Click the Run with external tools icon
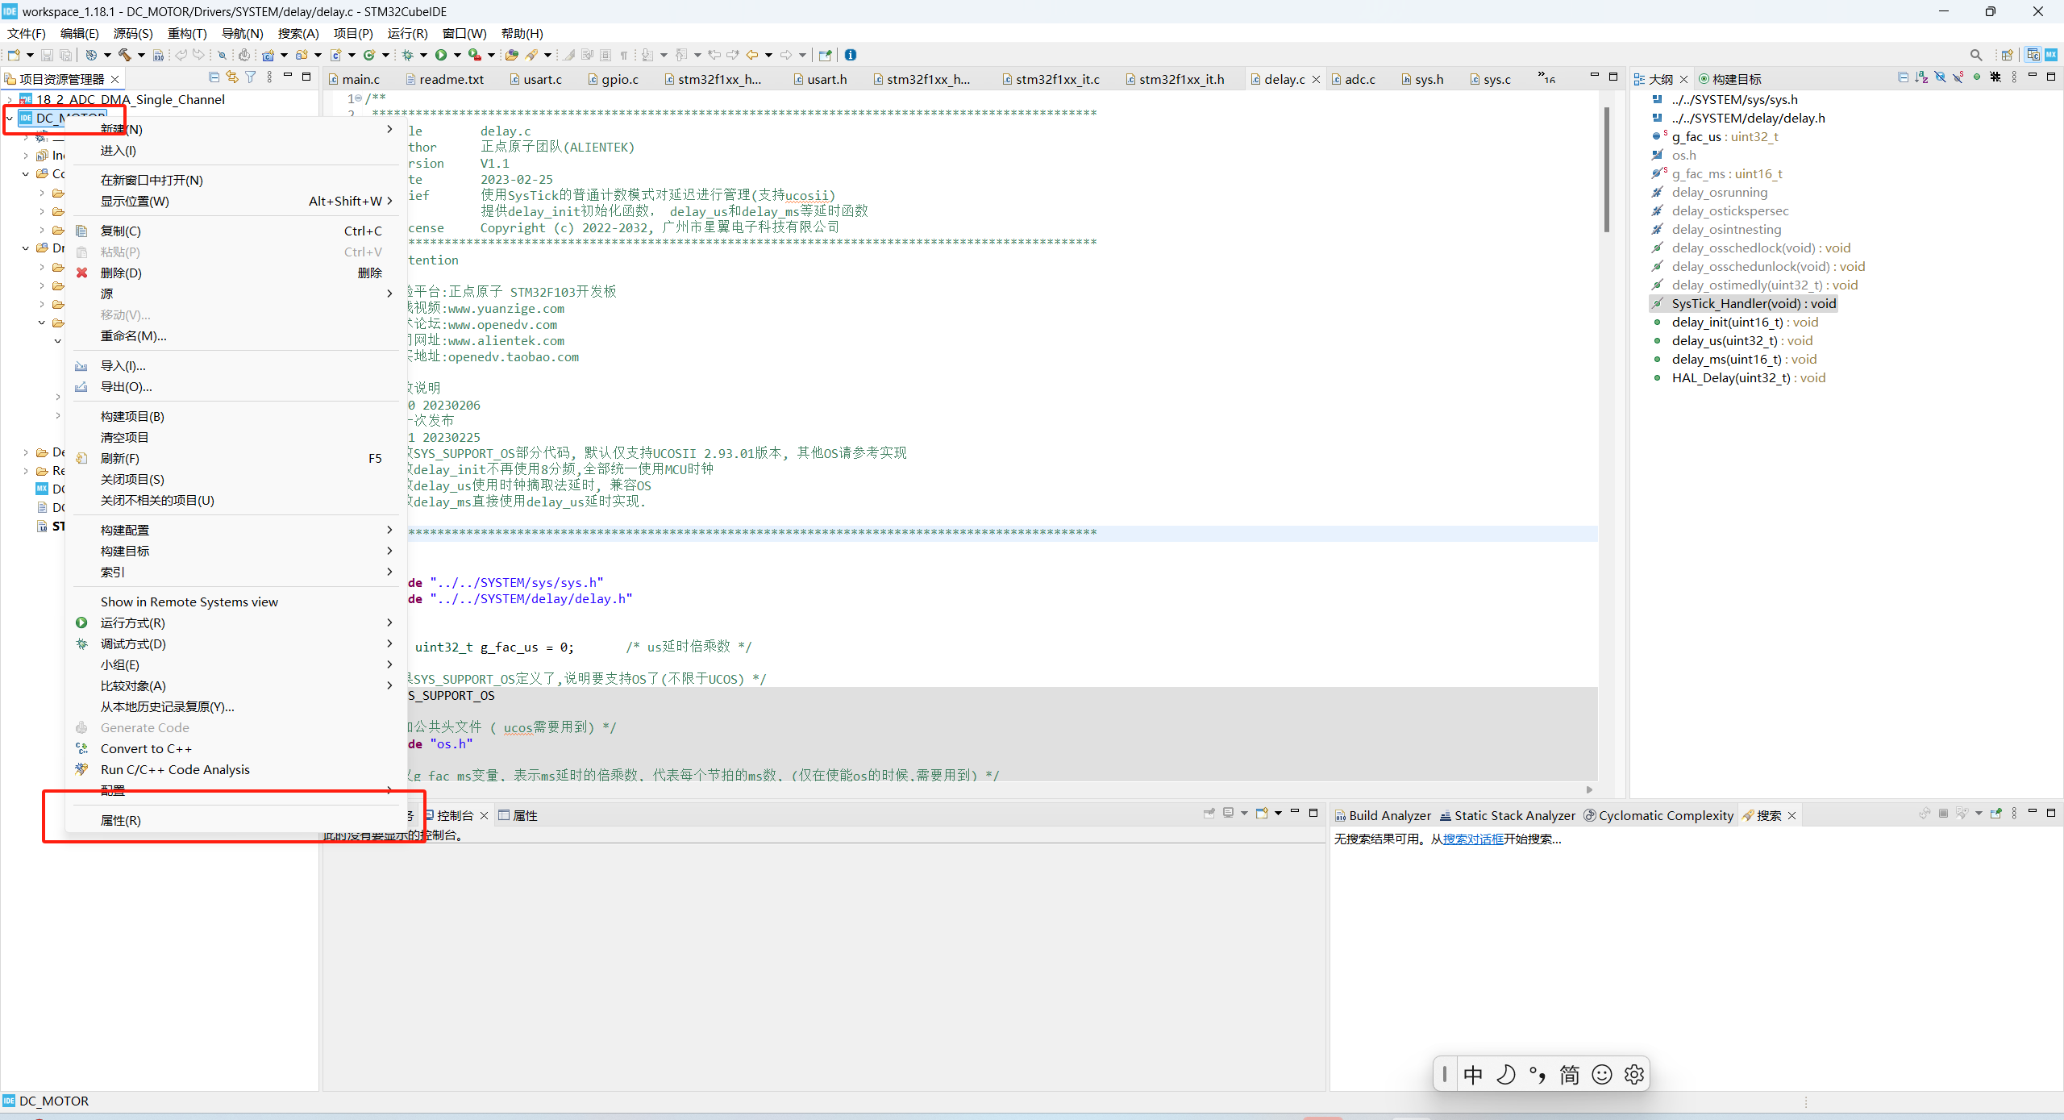The image size is (2064, 1120). coord(475,55)
